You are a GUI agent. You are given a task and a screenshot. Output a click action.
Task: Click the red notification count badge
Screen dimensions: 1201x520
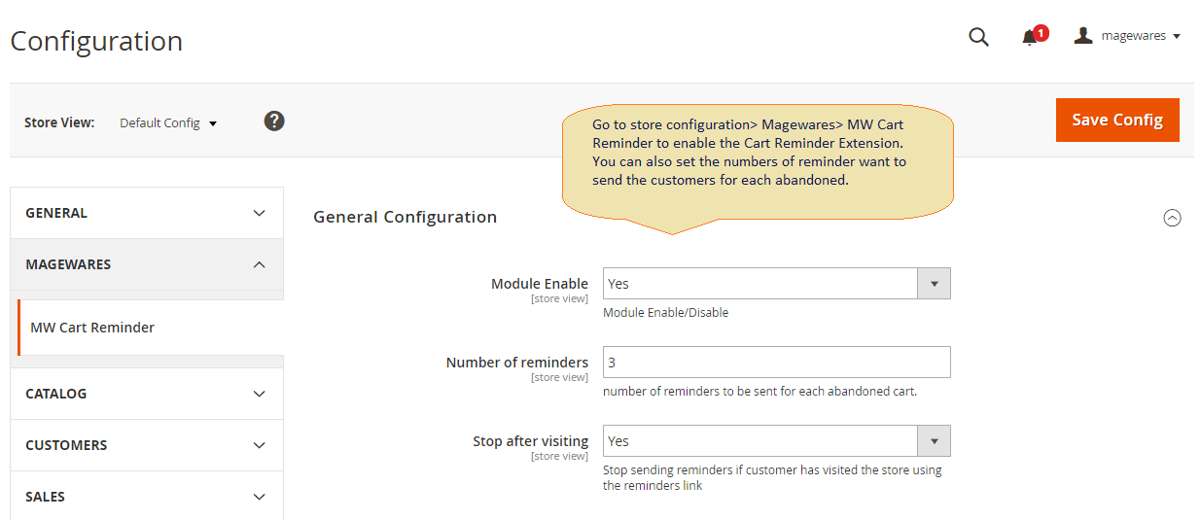(1041, 33)
